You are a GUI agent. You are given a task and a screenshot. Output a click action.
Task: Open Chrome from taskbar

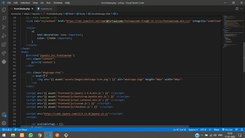[39, 135]
